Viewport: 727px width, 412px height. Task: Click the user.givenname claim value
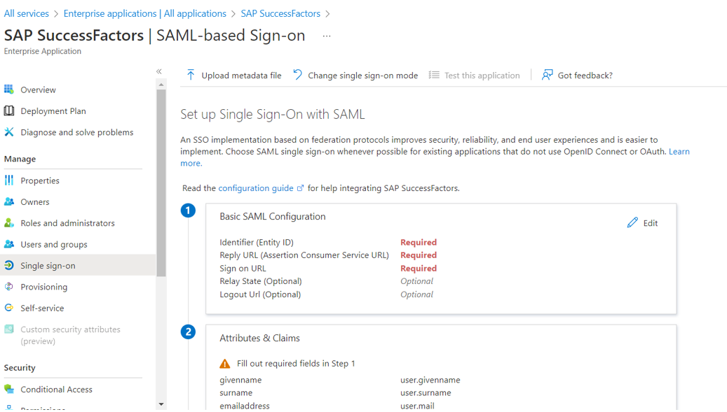430,380
